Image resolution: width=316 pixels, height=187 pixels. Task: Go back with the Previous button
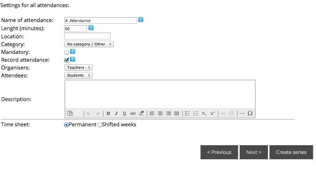(219, 152)
